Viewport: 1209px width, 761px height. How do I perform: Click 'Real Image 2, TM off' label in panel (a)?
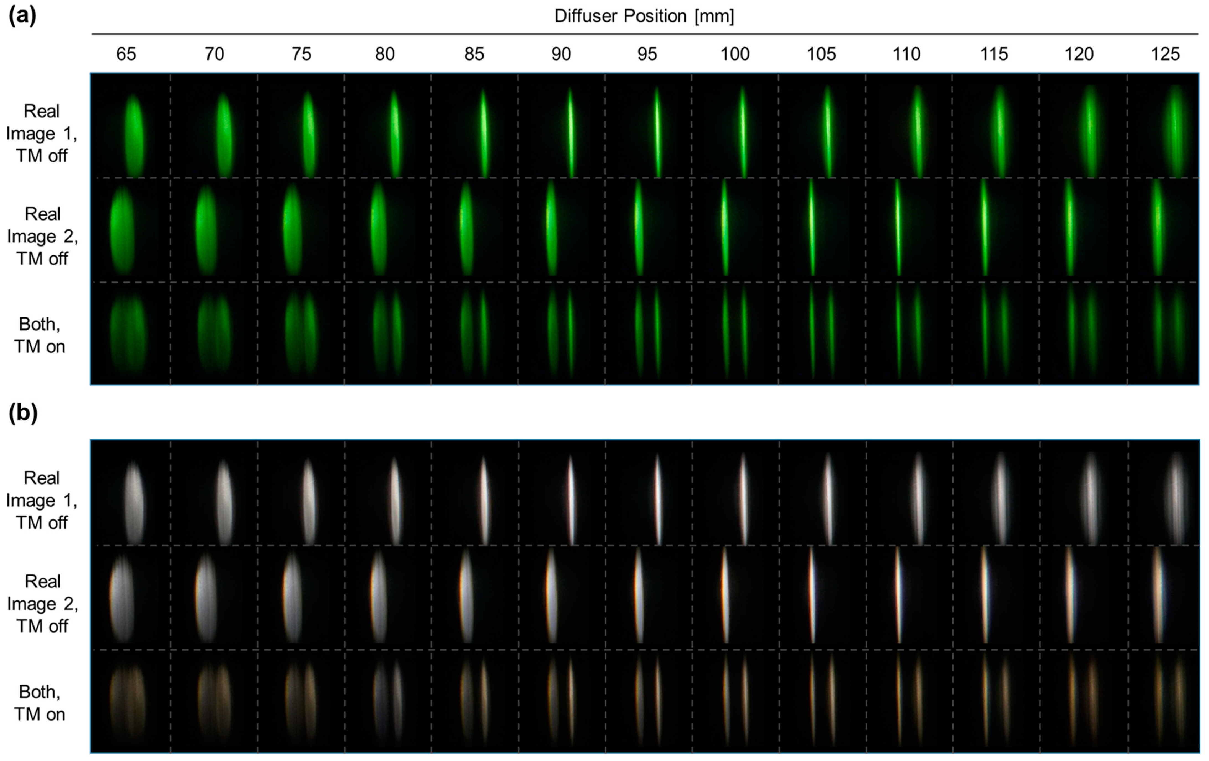coord(42,236)
